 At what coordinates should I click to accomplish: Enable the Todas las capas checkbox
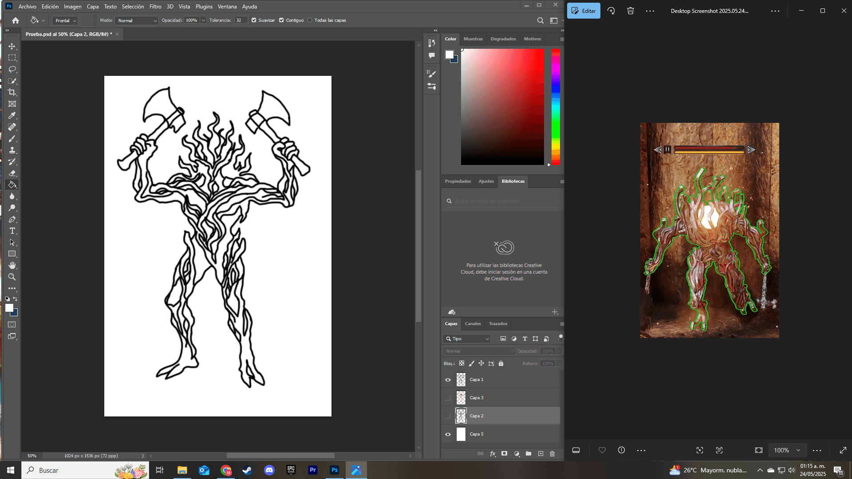[x=310, y=20]
